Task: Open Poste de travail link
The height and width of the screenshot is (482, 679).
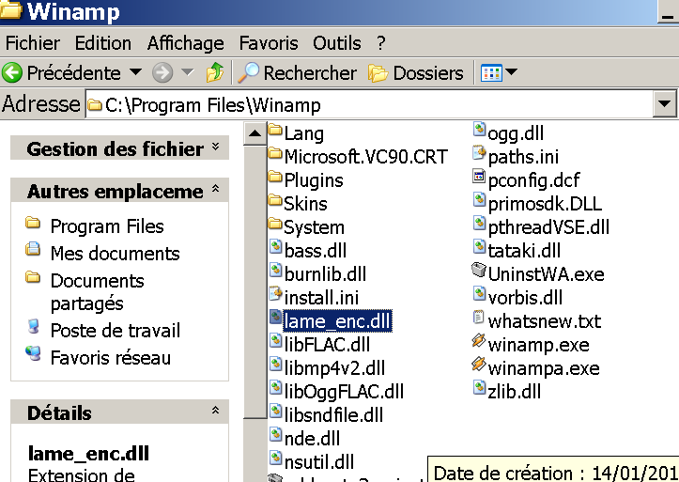Action: 116,331
